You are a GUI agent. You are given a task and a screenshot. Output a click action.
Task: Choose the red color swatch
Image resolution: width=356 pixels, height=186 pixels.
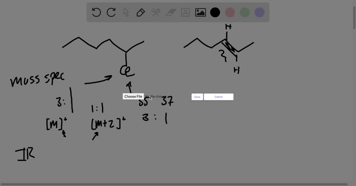[x=230, y=12]
